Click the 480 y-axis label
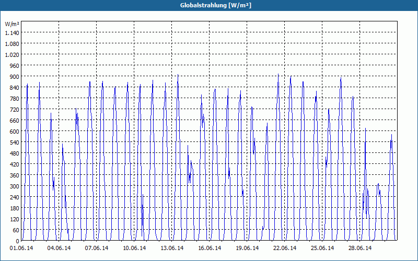The width and height of the screenshot is (418, 261). [x=15, y=153]
